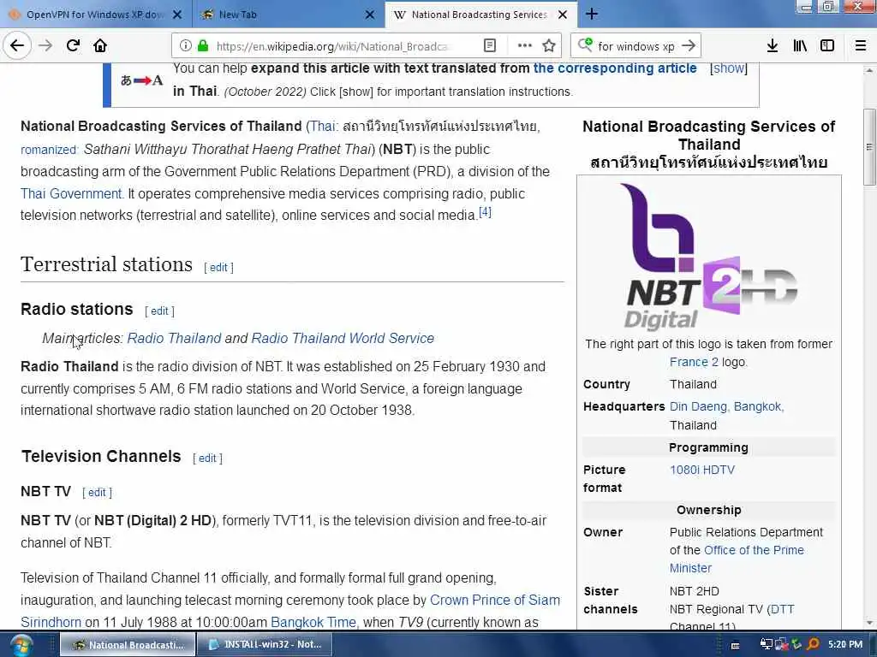Expand translation instructions with [show]
Viewport: 877px width, 657px height.
pos(728,68)
